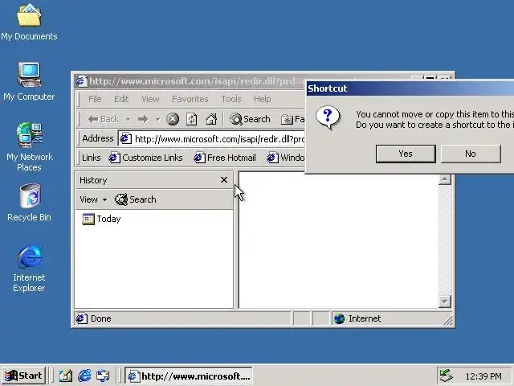Click the Search button in History pane
This screenshot has width=514, height=386.
click(135, 199)
